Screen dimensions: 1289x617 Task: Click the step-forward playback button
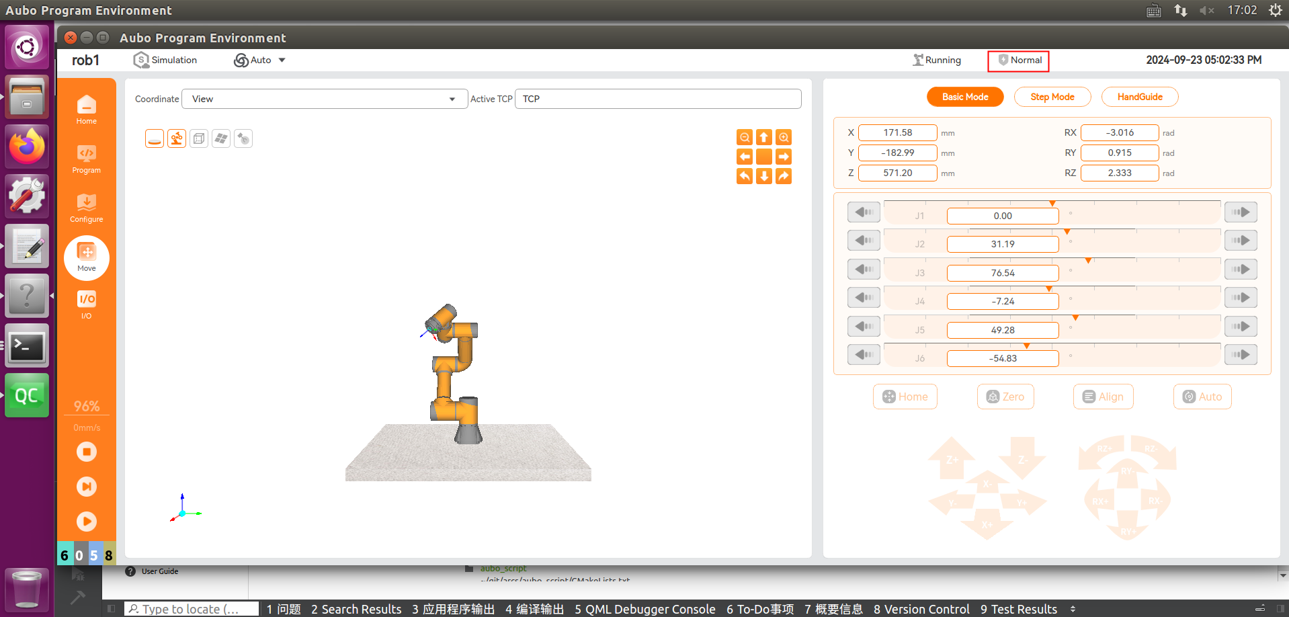(x=86, y=487)
